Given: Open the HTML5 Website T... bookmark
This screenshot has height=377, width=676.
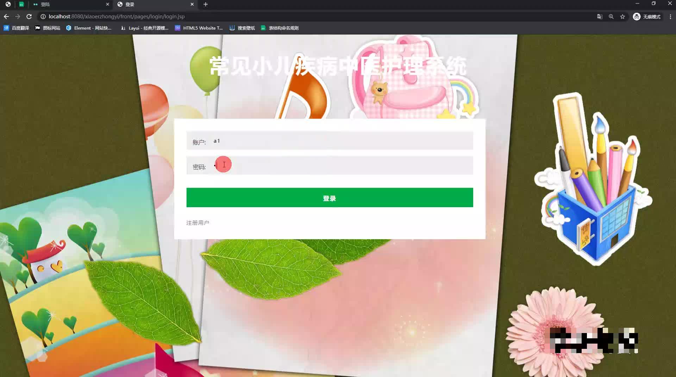Looking at the screenshot, I should click(x=199, y=28).
